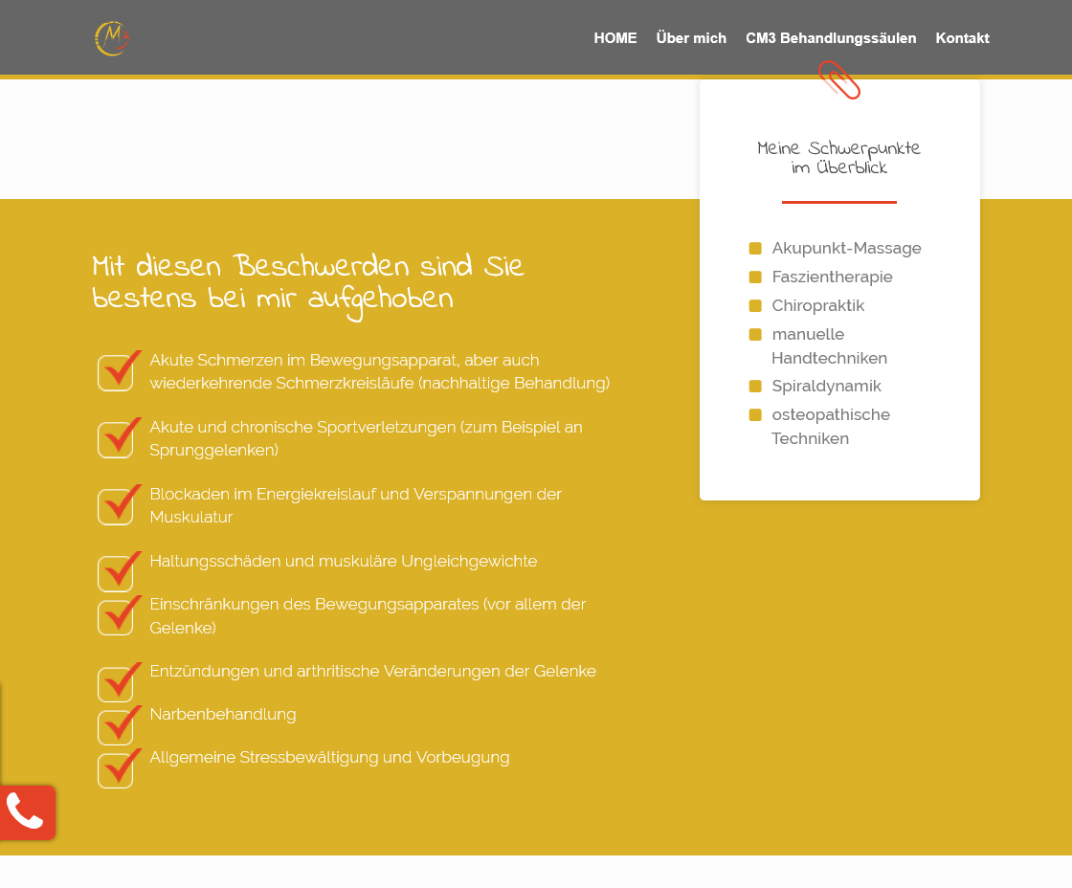Image resolution: width=1072 pixels, height=888 pixels.
Task: Click the Meine Schwerpunkte im Überblick heading
Action: [x=838, y=158]
